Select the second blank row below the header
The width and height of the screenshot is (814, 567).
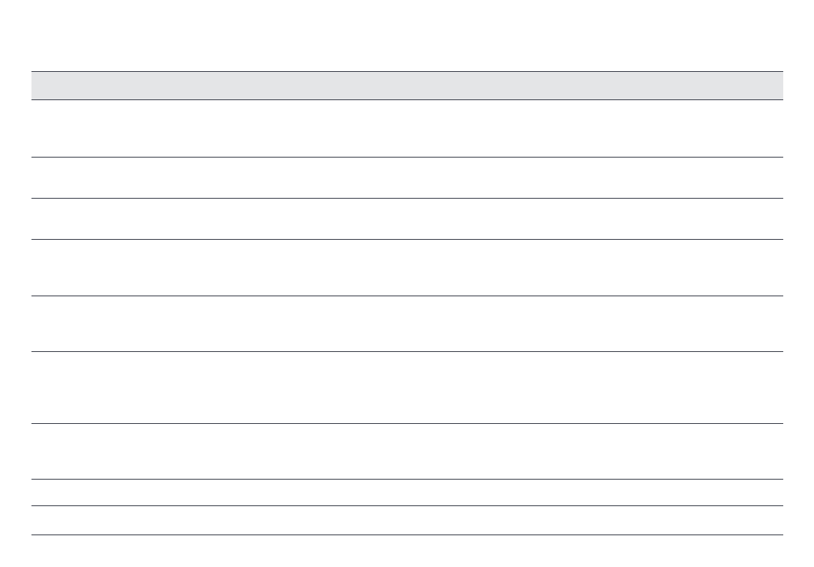(407, 178)
